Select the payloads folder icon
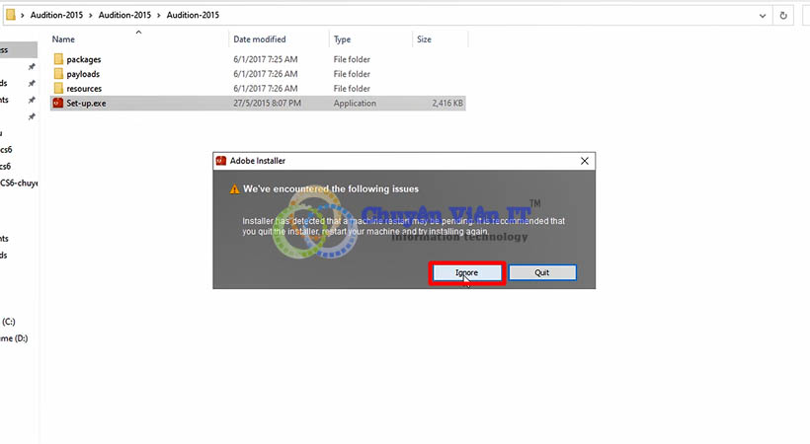This screenshot has width=810, height=444. tap(58, 74)
